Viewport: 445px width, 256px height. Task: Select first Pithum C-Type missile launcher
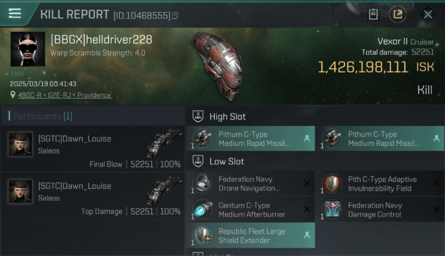click(x=251, y=139)
